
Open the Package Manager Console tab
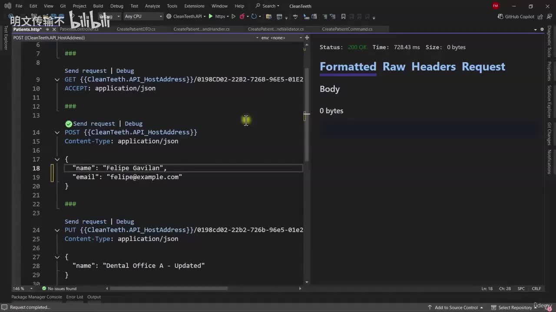click(x=36, y=297)
